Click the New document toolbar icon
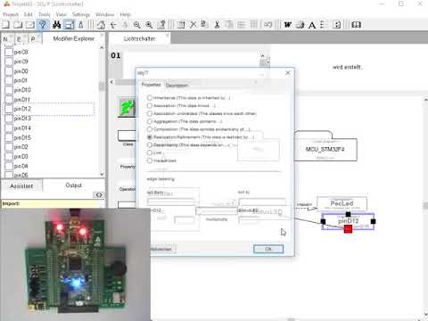 point(5,25)
